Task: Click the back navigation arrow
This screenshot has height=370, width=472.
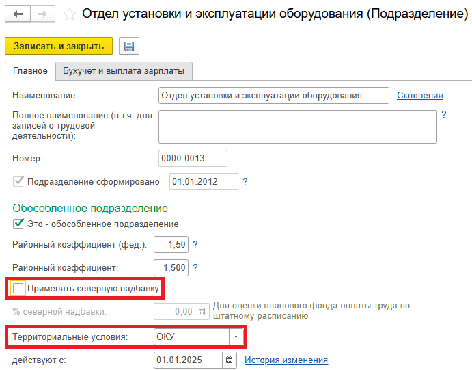Action: point(18,14)
